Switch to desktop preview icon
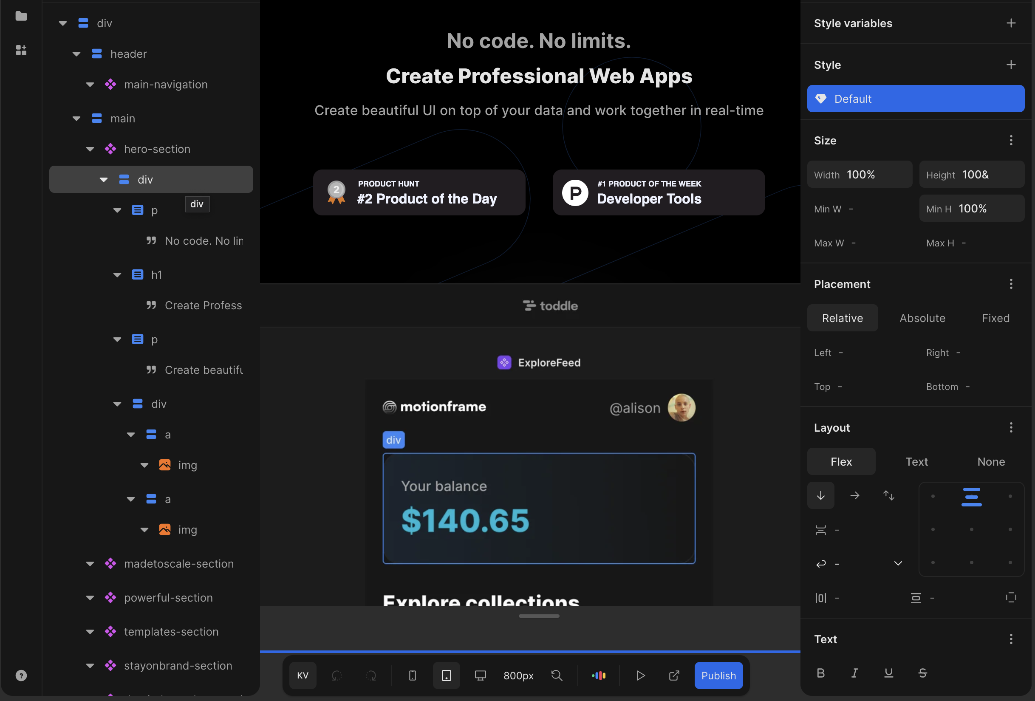Screen dimensions: 1035x701 point(480,675)
